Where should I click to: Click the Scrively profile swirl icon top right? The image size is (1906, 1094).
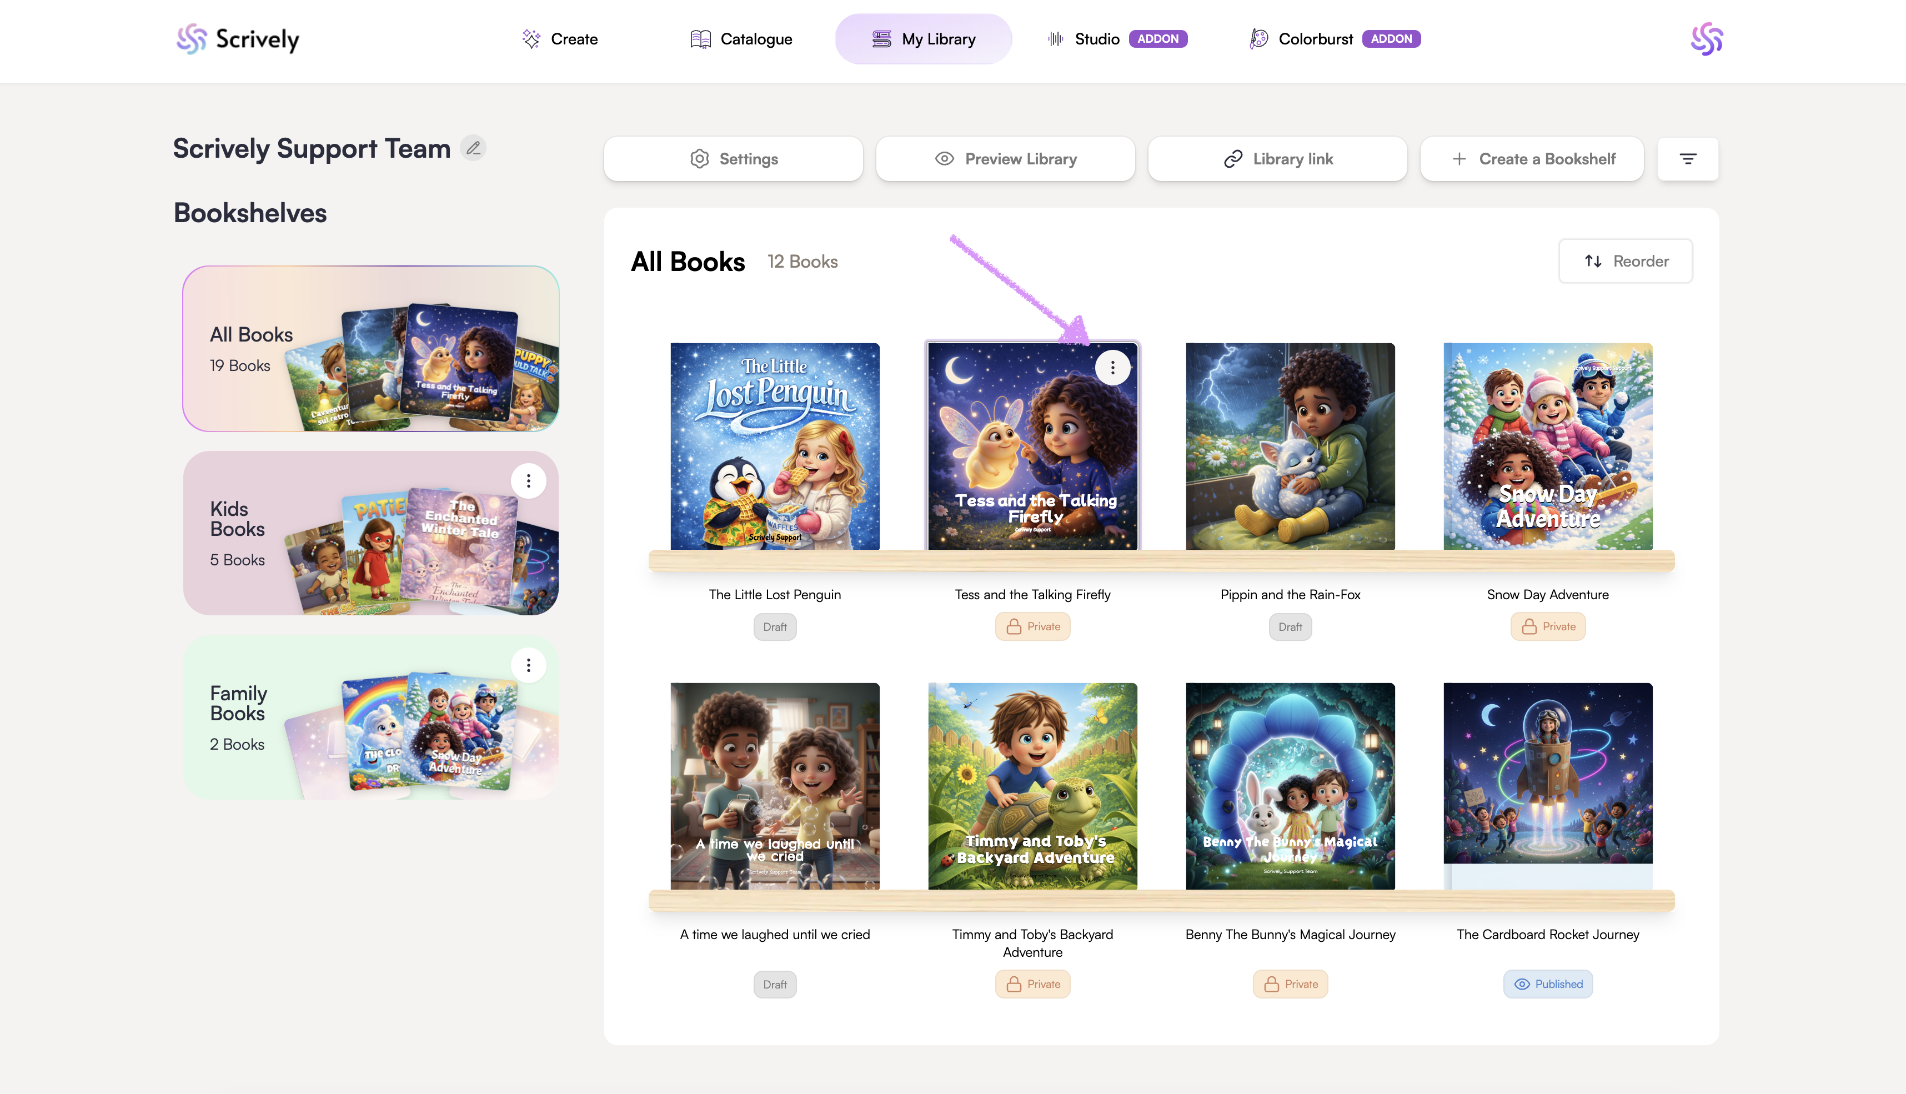(x=1706, y=39)
